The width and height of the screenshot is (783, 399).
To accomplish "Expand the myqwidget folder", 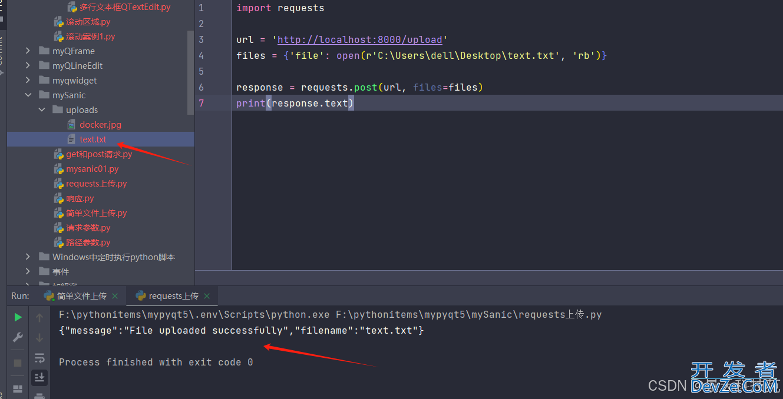I will tap(28, 81).
